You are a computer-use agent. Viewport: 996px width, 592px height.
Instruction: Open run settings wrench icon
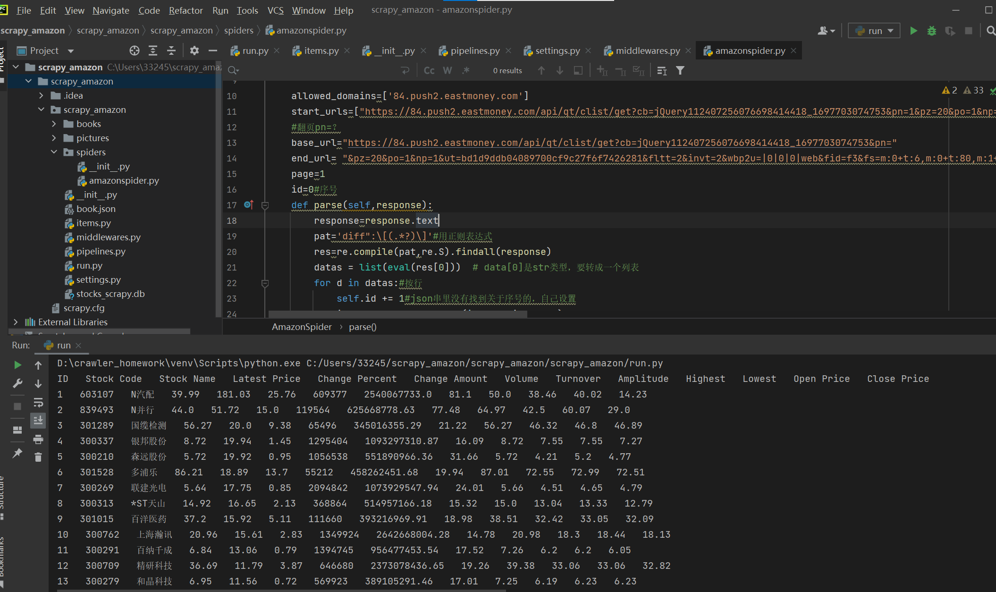17,383
